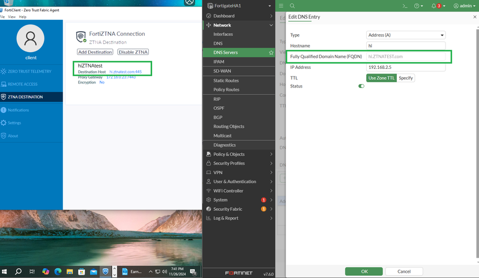The height and width of the screenshot is (278, 479).
Task: Open the View menu in FortiClient
Action: click(12, 17)
